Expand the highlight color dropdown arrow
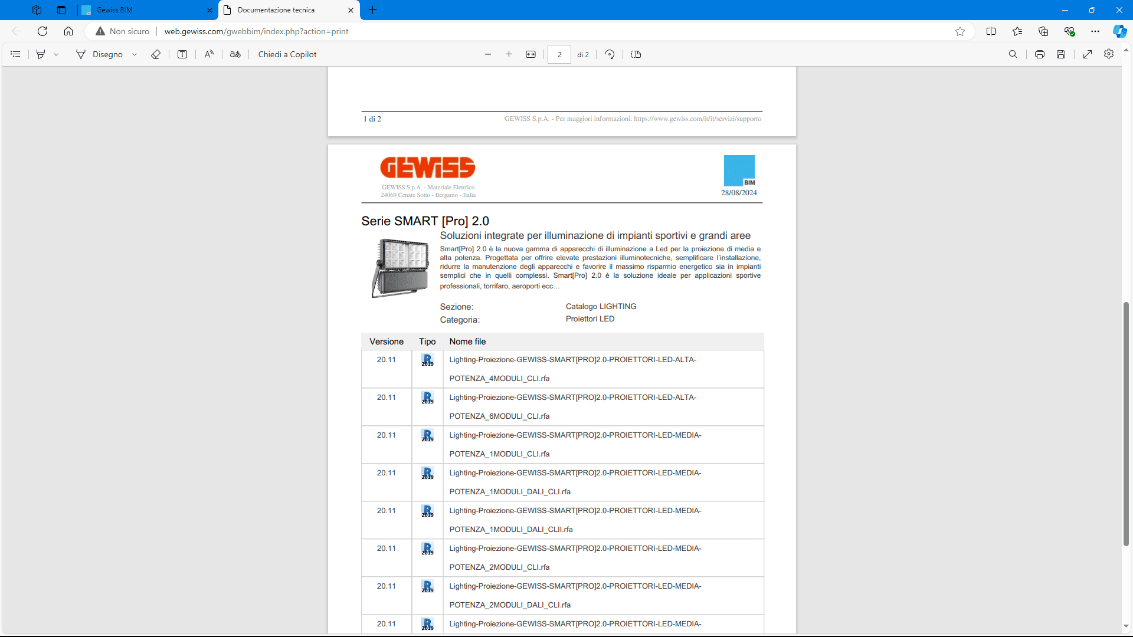The width and height of the screenshot is (1133, 637). tap(56, 54)
